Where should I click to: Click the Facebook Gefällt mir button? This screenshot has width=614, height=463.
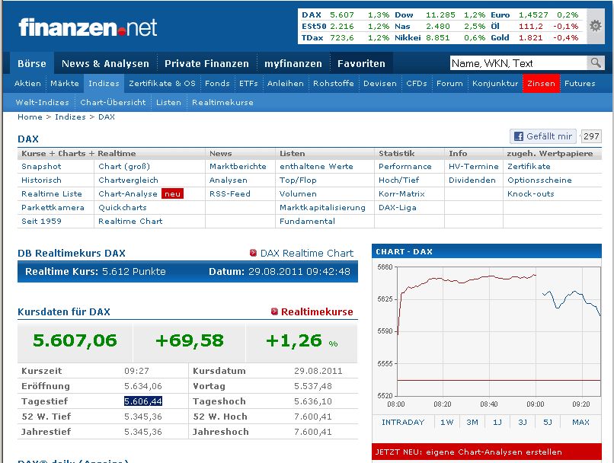point(542,136)
